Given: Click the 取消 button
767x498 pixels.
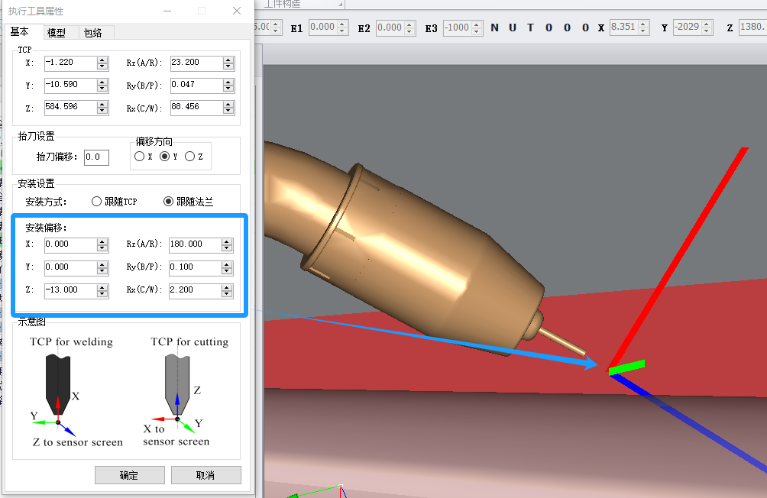Looking at the screenshot, I should point(206,475).
